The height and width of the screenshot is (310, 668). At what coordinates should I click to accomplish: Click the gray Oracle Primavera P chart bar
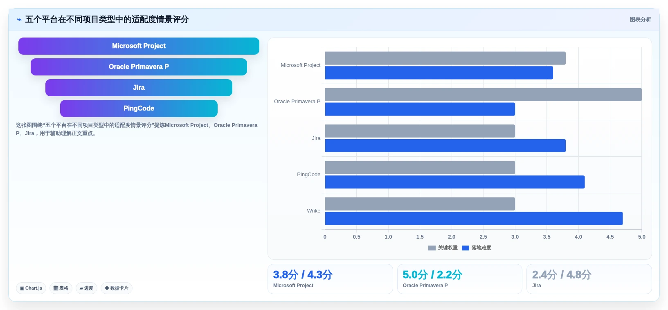484,95
